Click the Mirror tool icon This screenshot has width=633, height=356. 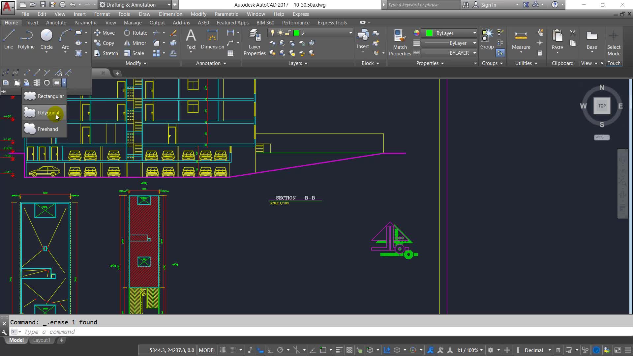pos(127,43)
